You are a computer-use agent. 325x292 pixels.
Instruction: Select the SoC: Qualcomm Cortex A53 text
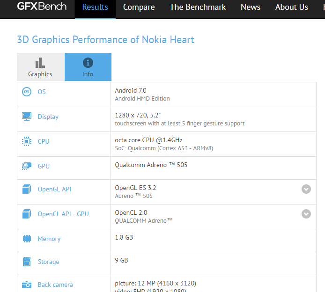(164, 148)
